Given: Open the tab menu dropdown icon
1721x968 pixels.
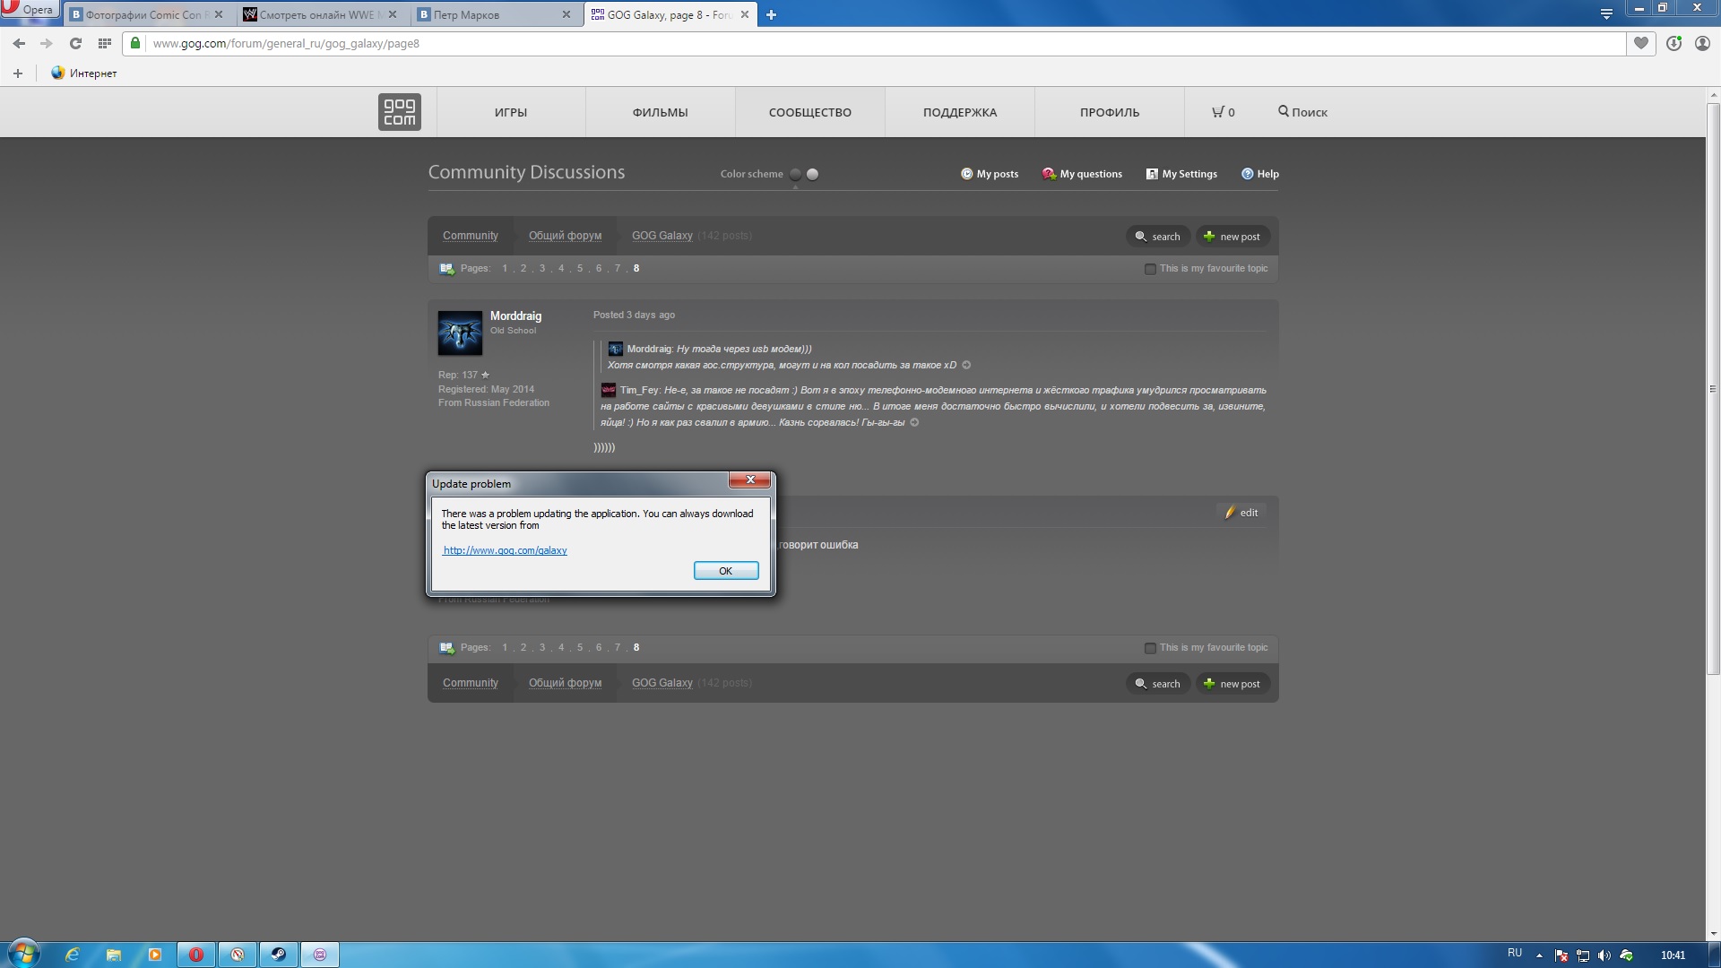Looking at the screenshot, I should 1606,13.
